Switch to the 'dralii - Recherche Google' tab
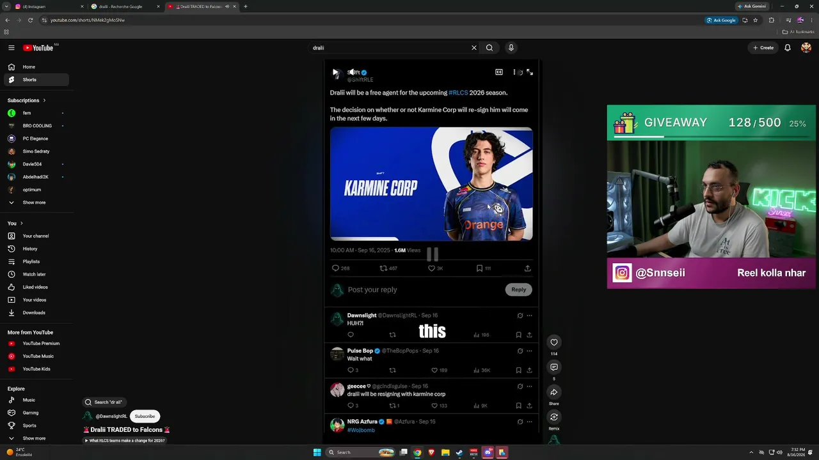 (x=125, y=6)
